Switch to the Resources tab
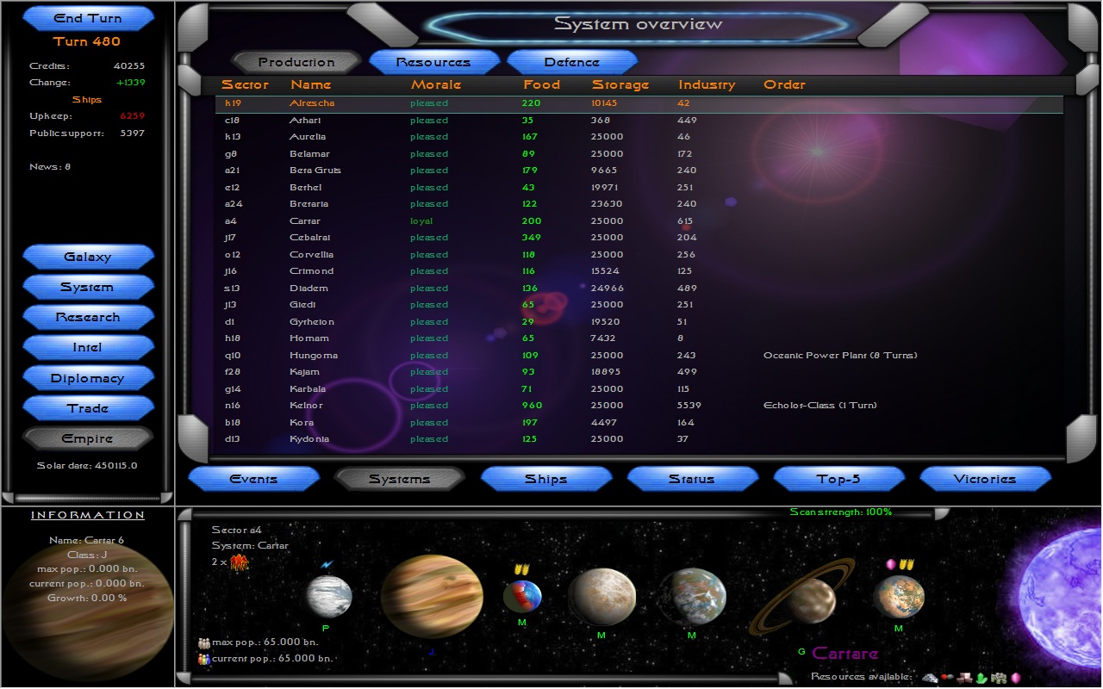This screenshot has height=689, width=1103. point(433,62)
